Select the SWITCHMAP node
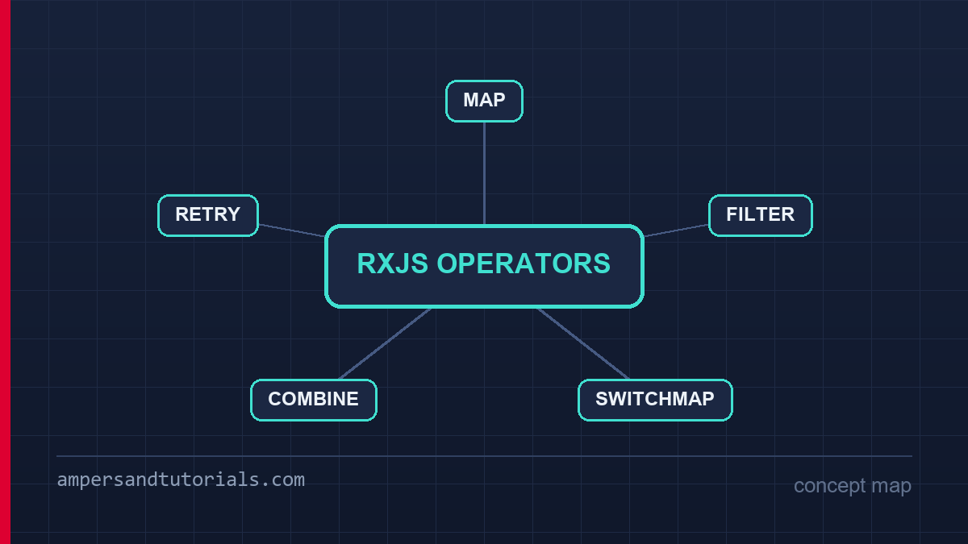Image resolution: width=968 pixels, height=544 pixels. pos(655,400)
